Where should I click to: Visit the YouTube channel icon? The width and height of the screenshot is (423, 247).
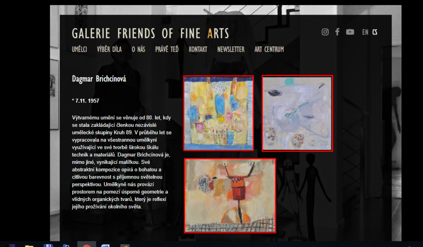[x=350, y=32]
